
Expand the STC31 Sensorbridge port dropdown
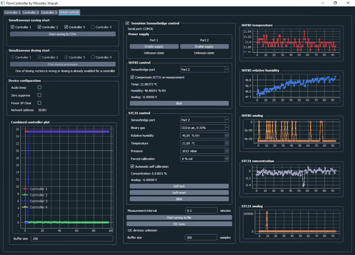(204, 120)
